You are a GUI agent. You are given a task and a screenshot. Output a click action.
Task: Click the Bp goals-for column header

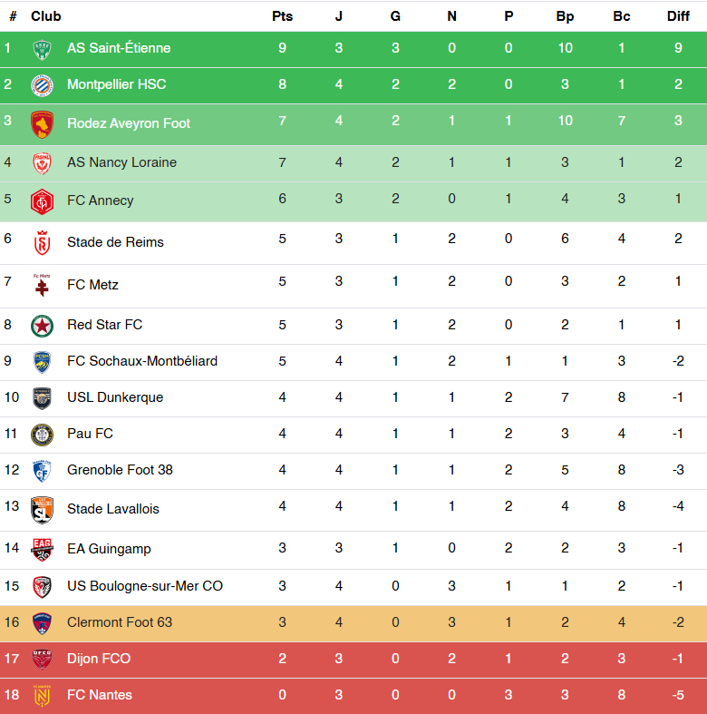pyautogui.click(x=565, y=16)
